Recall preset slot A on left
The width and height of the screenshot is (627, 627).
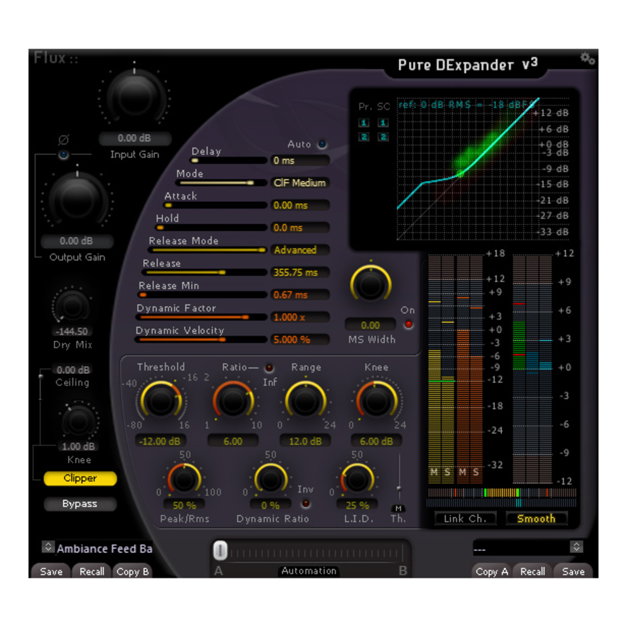tap(91, 571)
